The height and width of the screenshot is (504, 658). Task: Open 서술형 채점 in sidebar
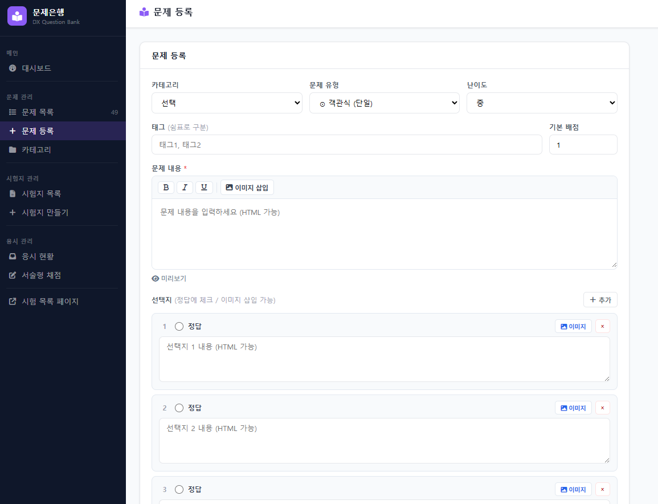(63, 275)
